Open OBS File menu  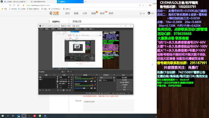click(x=41, y=29)
